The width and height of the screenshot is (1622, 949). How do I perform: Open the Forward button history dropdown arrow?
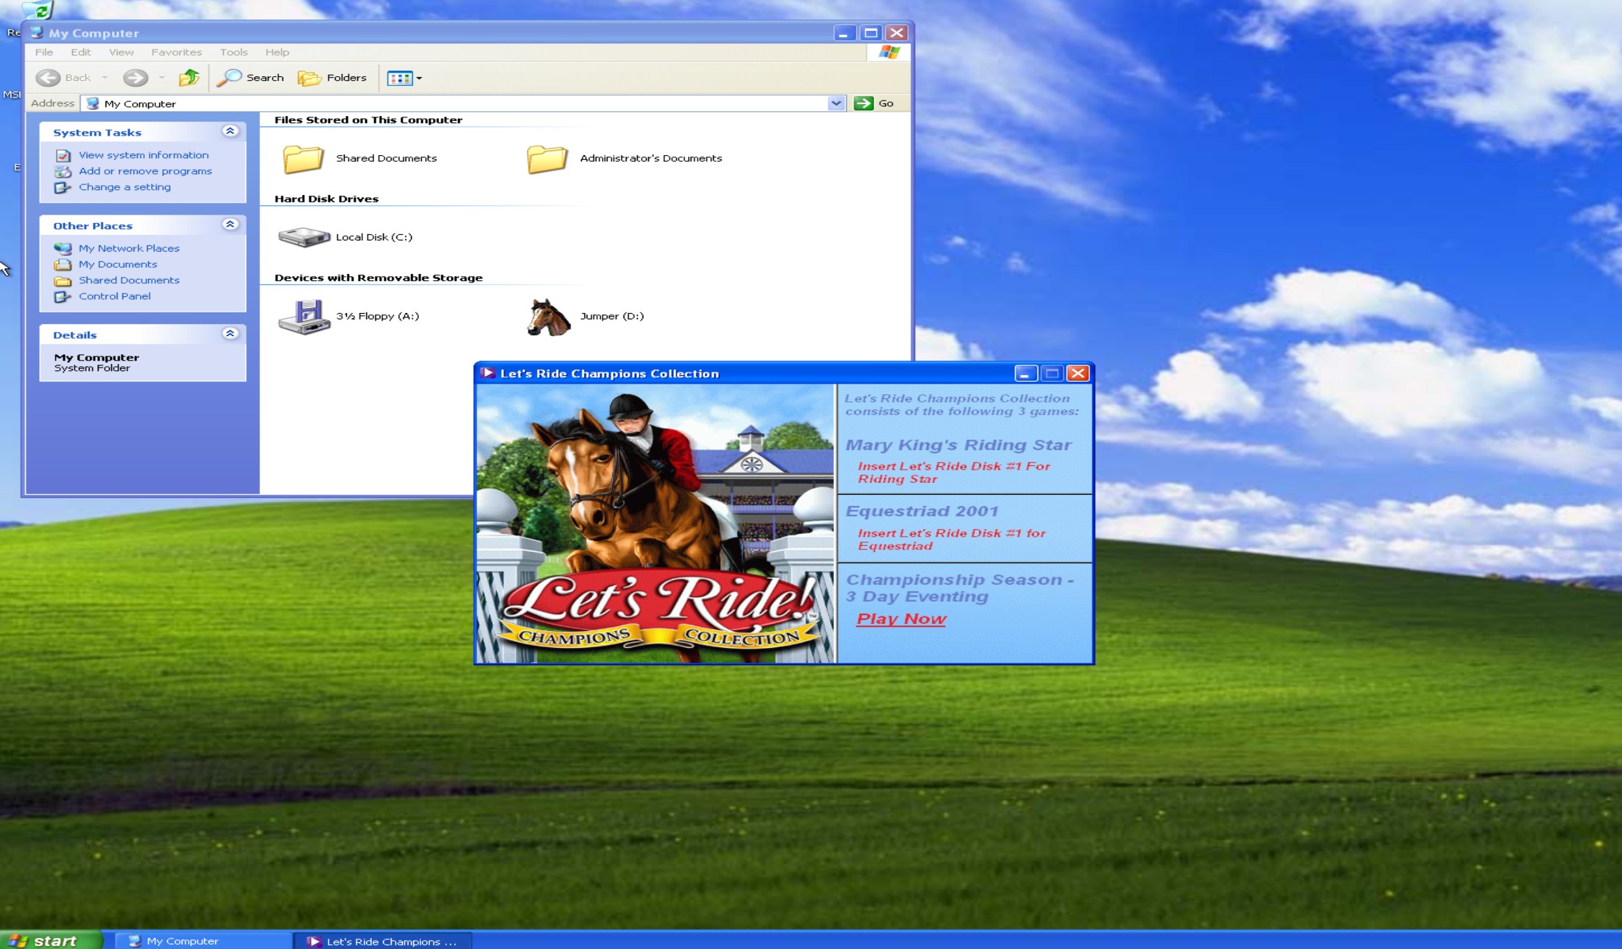[x=162, y=78]
